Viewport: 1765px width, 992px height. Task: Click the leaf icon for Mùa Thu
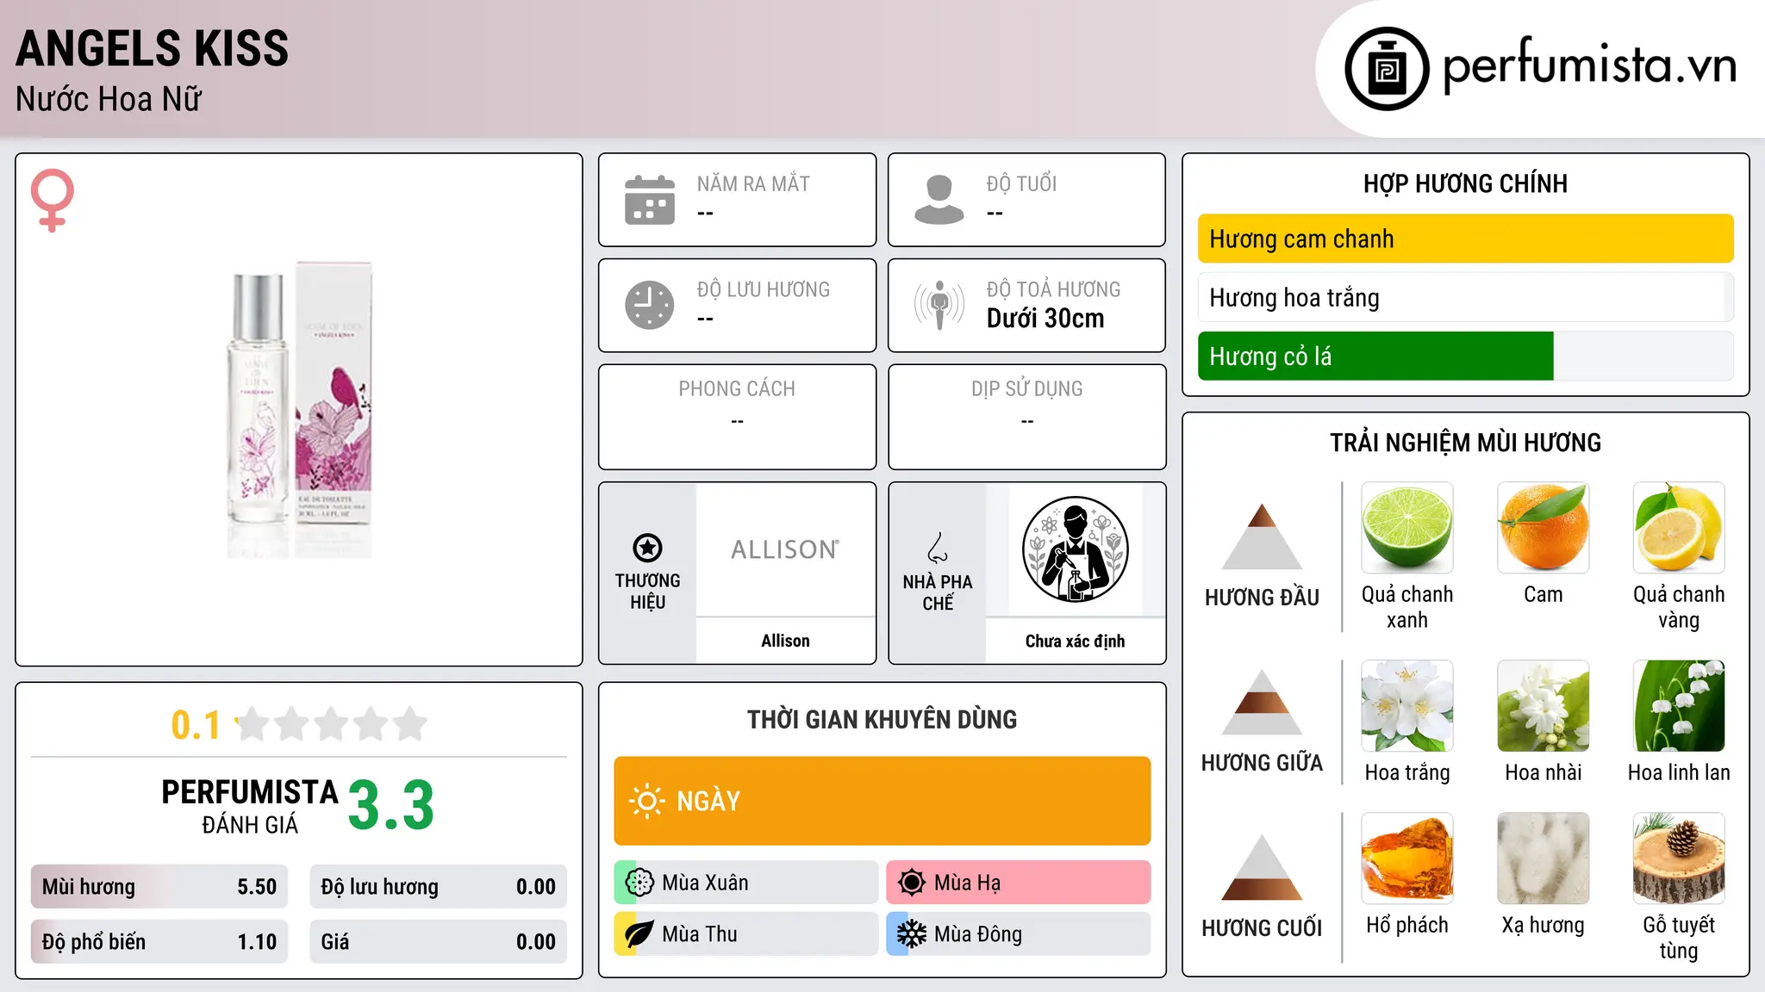coord(639,934)
